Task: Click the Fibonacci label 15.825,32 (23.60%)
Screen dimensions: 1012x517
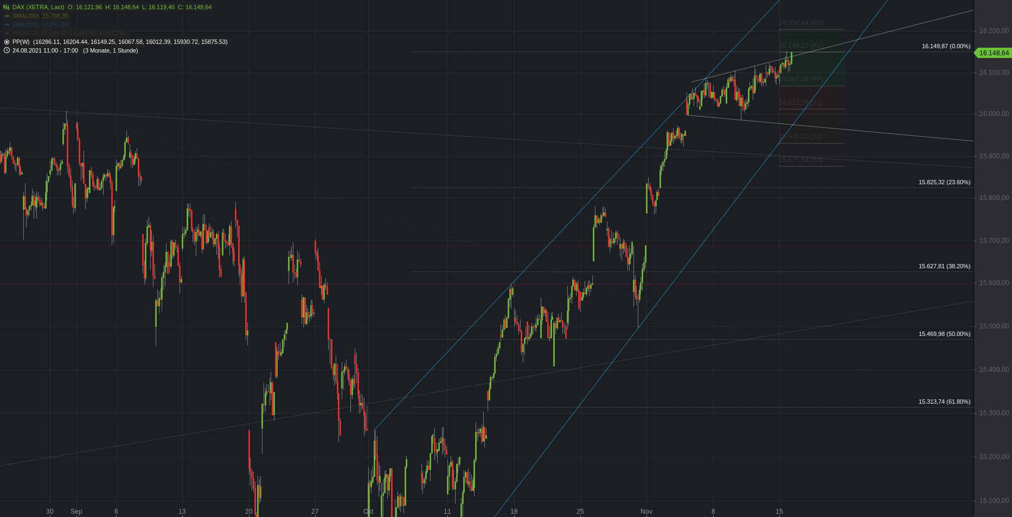Action: coord(944,182)
